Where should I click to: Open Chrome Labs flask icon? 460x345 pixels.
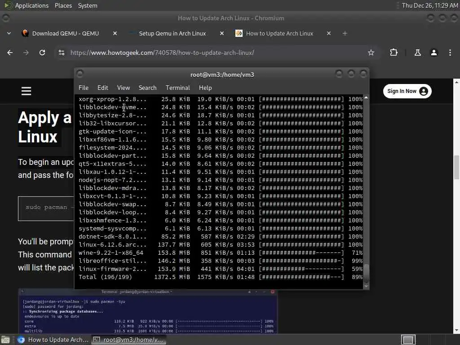click(418, 53)
